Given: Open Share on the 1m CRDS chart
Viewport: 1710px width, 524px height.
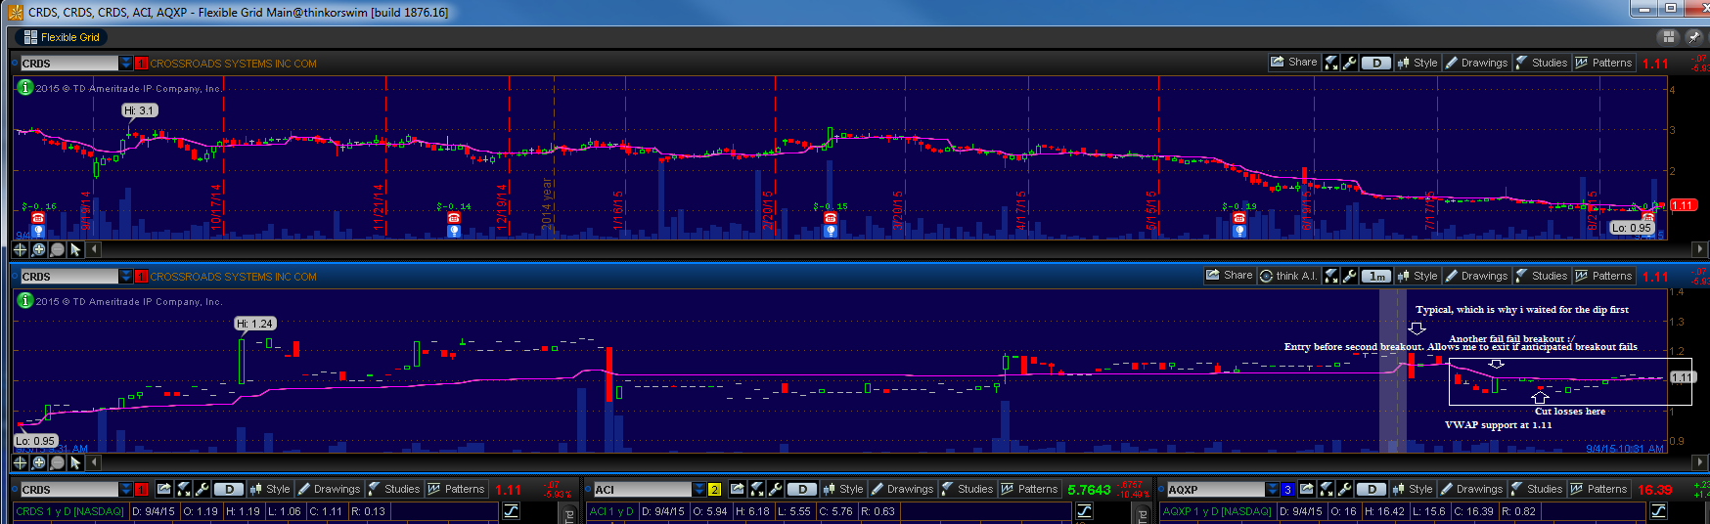Looking at the screenshot, I should point(1229,276).
